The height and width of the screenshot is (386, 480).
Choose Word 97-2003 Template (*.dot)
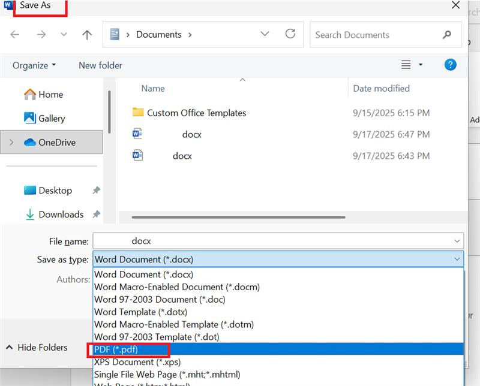pyautogui.click(x=278, y=337)
